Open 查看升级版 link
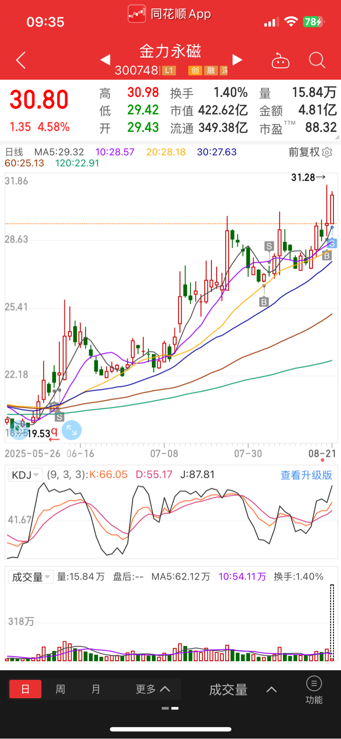This screenshot has width=341, height=739. (x=306, y=475)
